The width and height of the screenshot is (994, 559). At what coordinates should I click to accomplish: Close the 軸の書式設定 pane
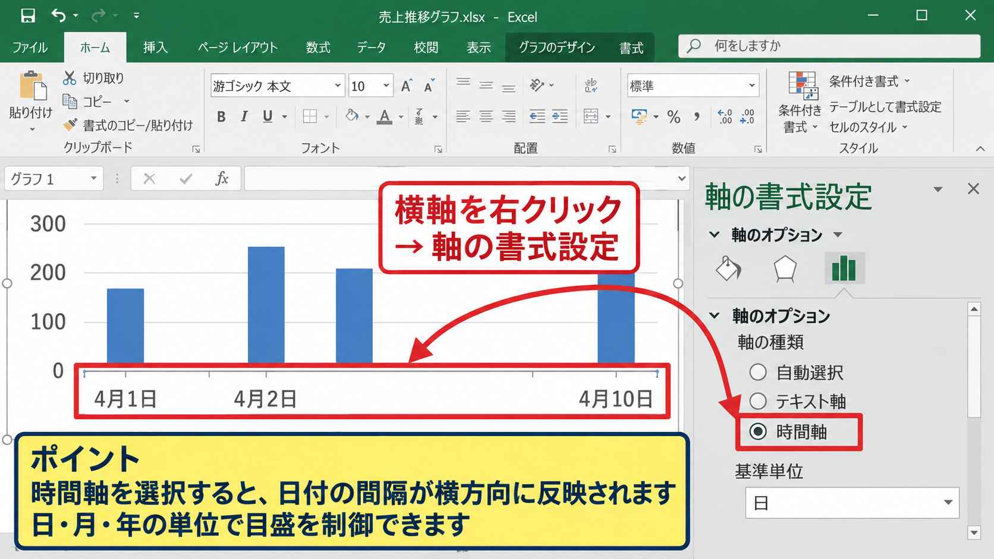click(973, 189)
